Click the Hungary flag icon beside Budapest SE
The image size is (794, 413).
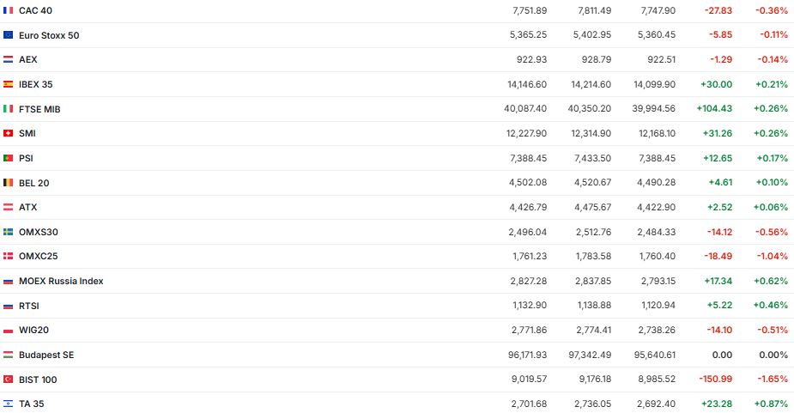pyautogui.click(x=8, y=355)
